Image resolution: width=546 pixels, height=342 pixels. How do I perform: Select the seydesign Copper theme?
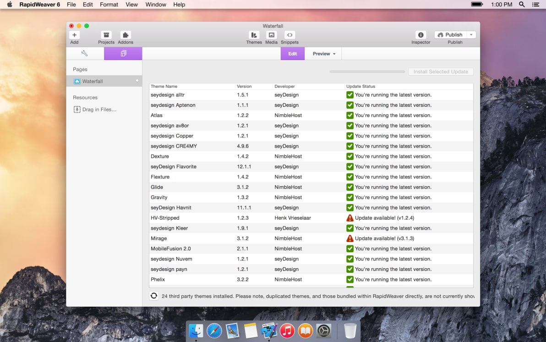172,136
